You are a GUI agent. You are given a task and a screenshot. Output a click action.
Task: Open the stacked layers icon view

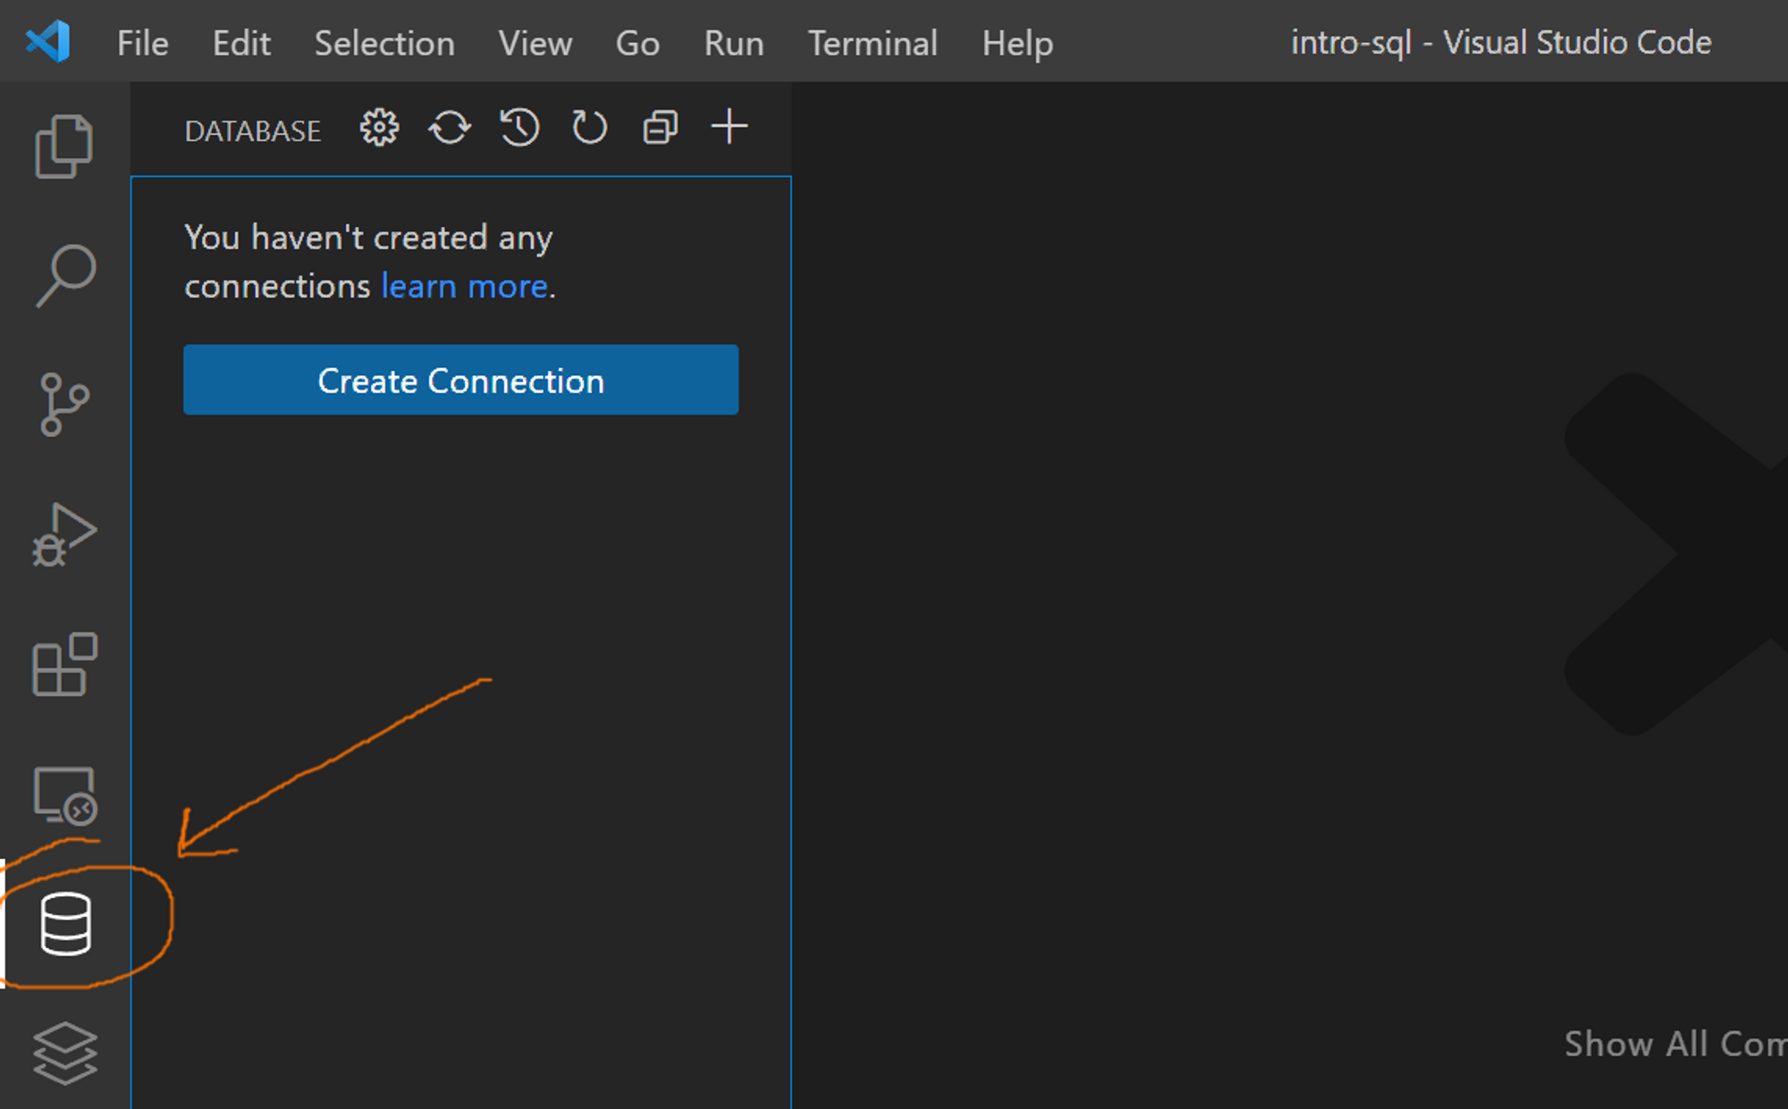64,1053
